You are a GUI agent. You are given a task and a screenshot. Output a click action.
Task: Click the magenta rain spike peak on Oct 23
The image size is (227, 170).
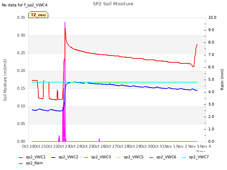[65, 22]
